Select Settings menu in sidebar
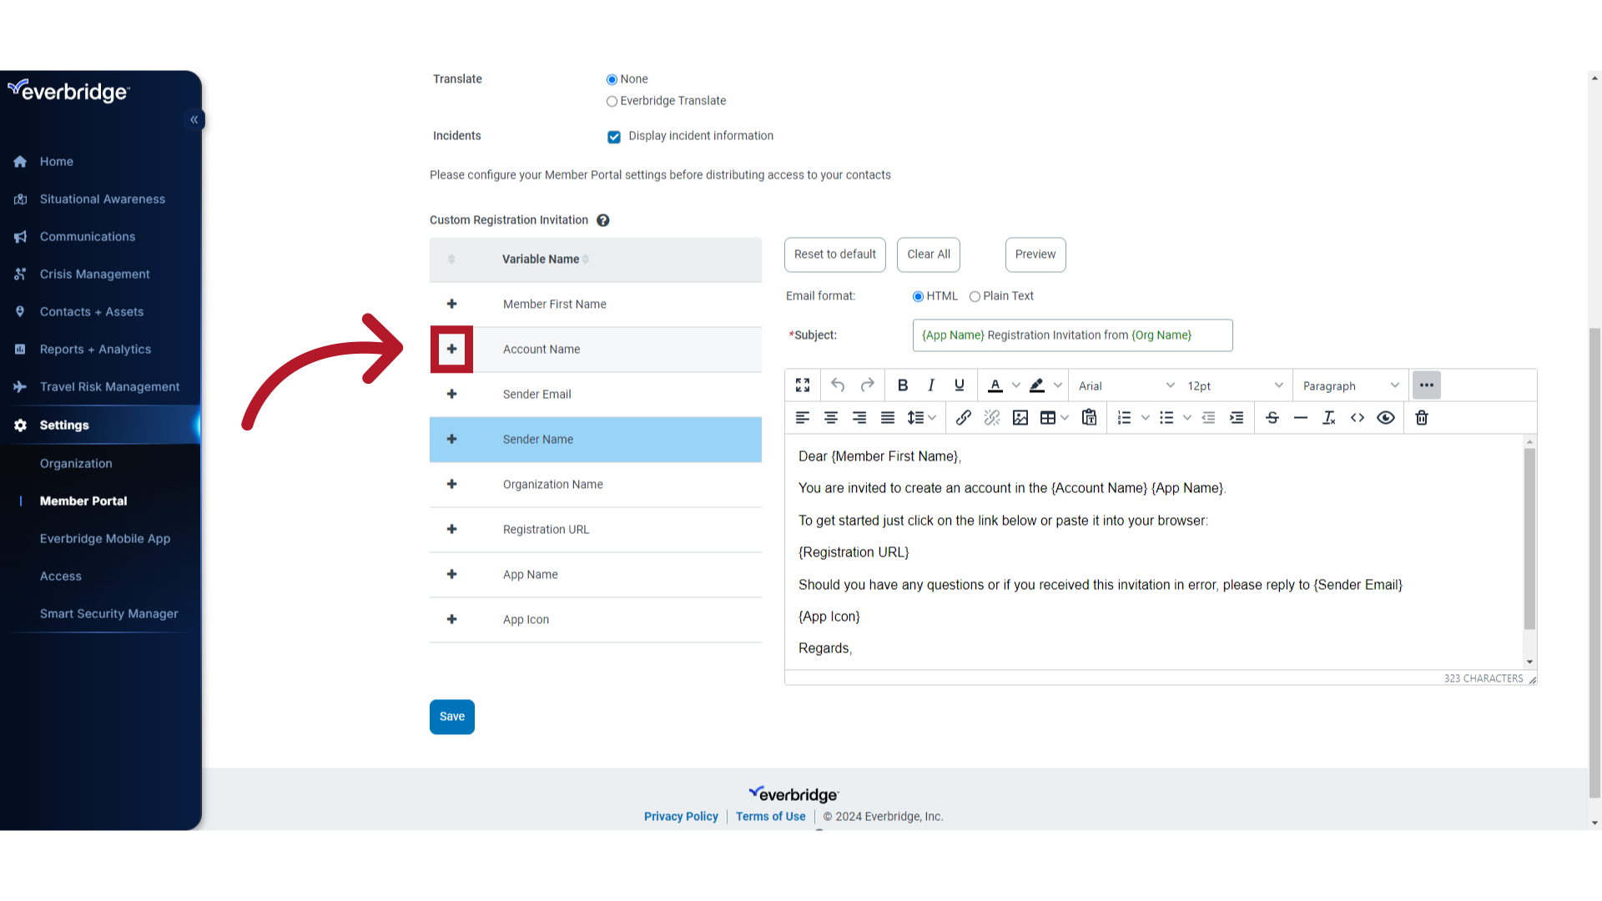Screen dimensions: 1602x901 (63, 424)
